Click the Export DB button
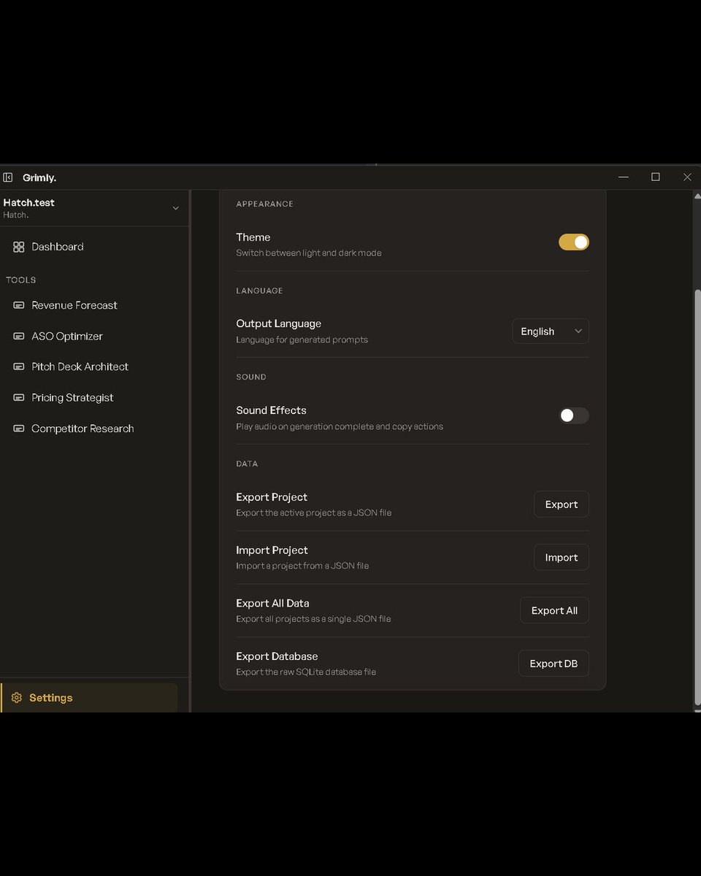The image size is (701, 876). [x=553, y=664]
